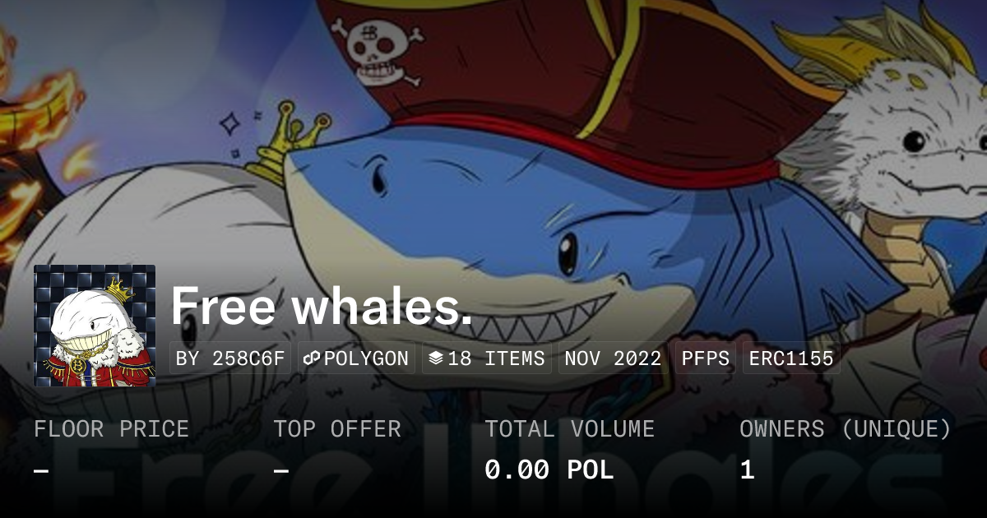The width and height of the screenshot is (987, 518).
Task: Click the Polygon chain link icon
Action: (x=312, y=358)
